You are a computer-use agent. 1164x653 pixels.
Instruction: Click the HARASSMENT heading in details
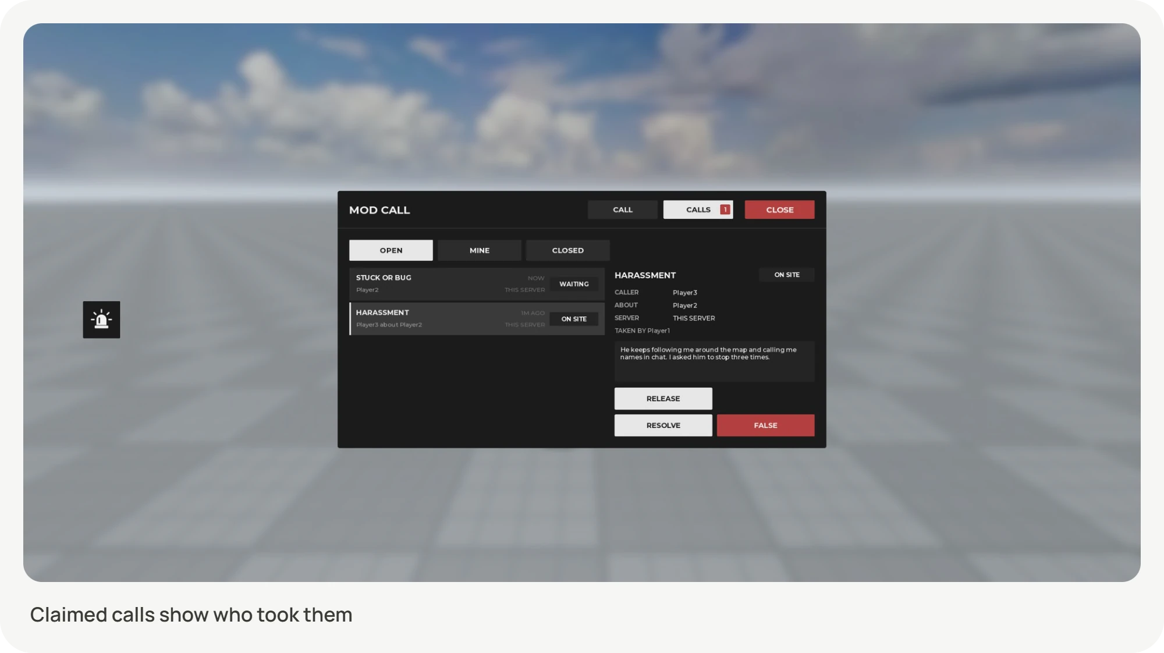pos(645,275)
